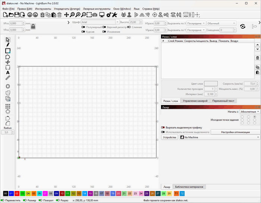Choose the text tool labeled A
The image size is (261, 203).
pos(8,73)
